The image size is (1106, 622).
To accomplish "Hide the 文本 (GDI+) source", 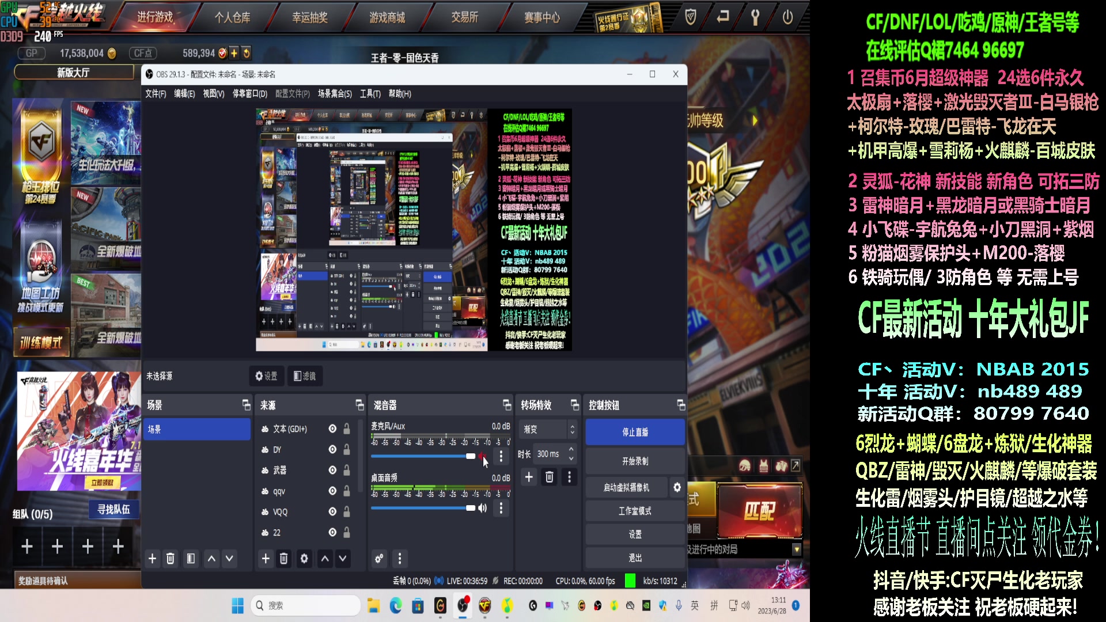I will click(x=332, y=428).
